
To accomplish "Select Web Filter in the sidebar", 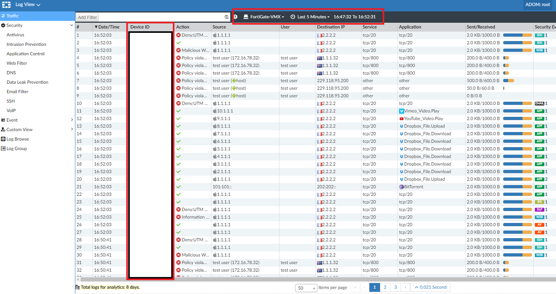I will (x=17, y=63).
